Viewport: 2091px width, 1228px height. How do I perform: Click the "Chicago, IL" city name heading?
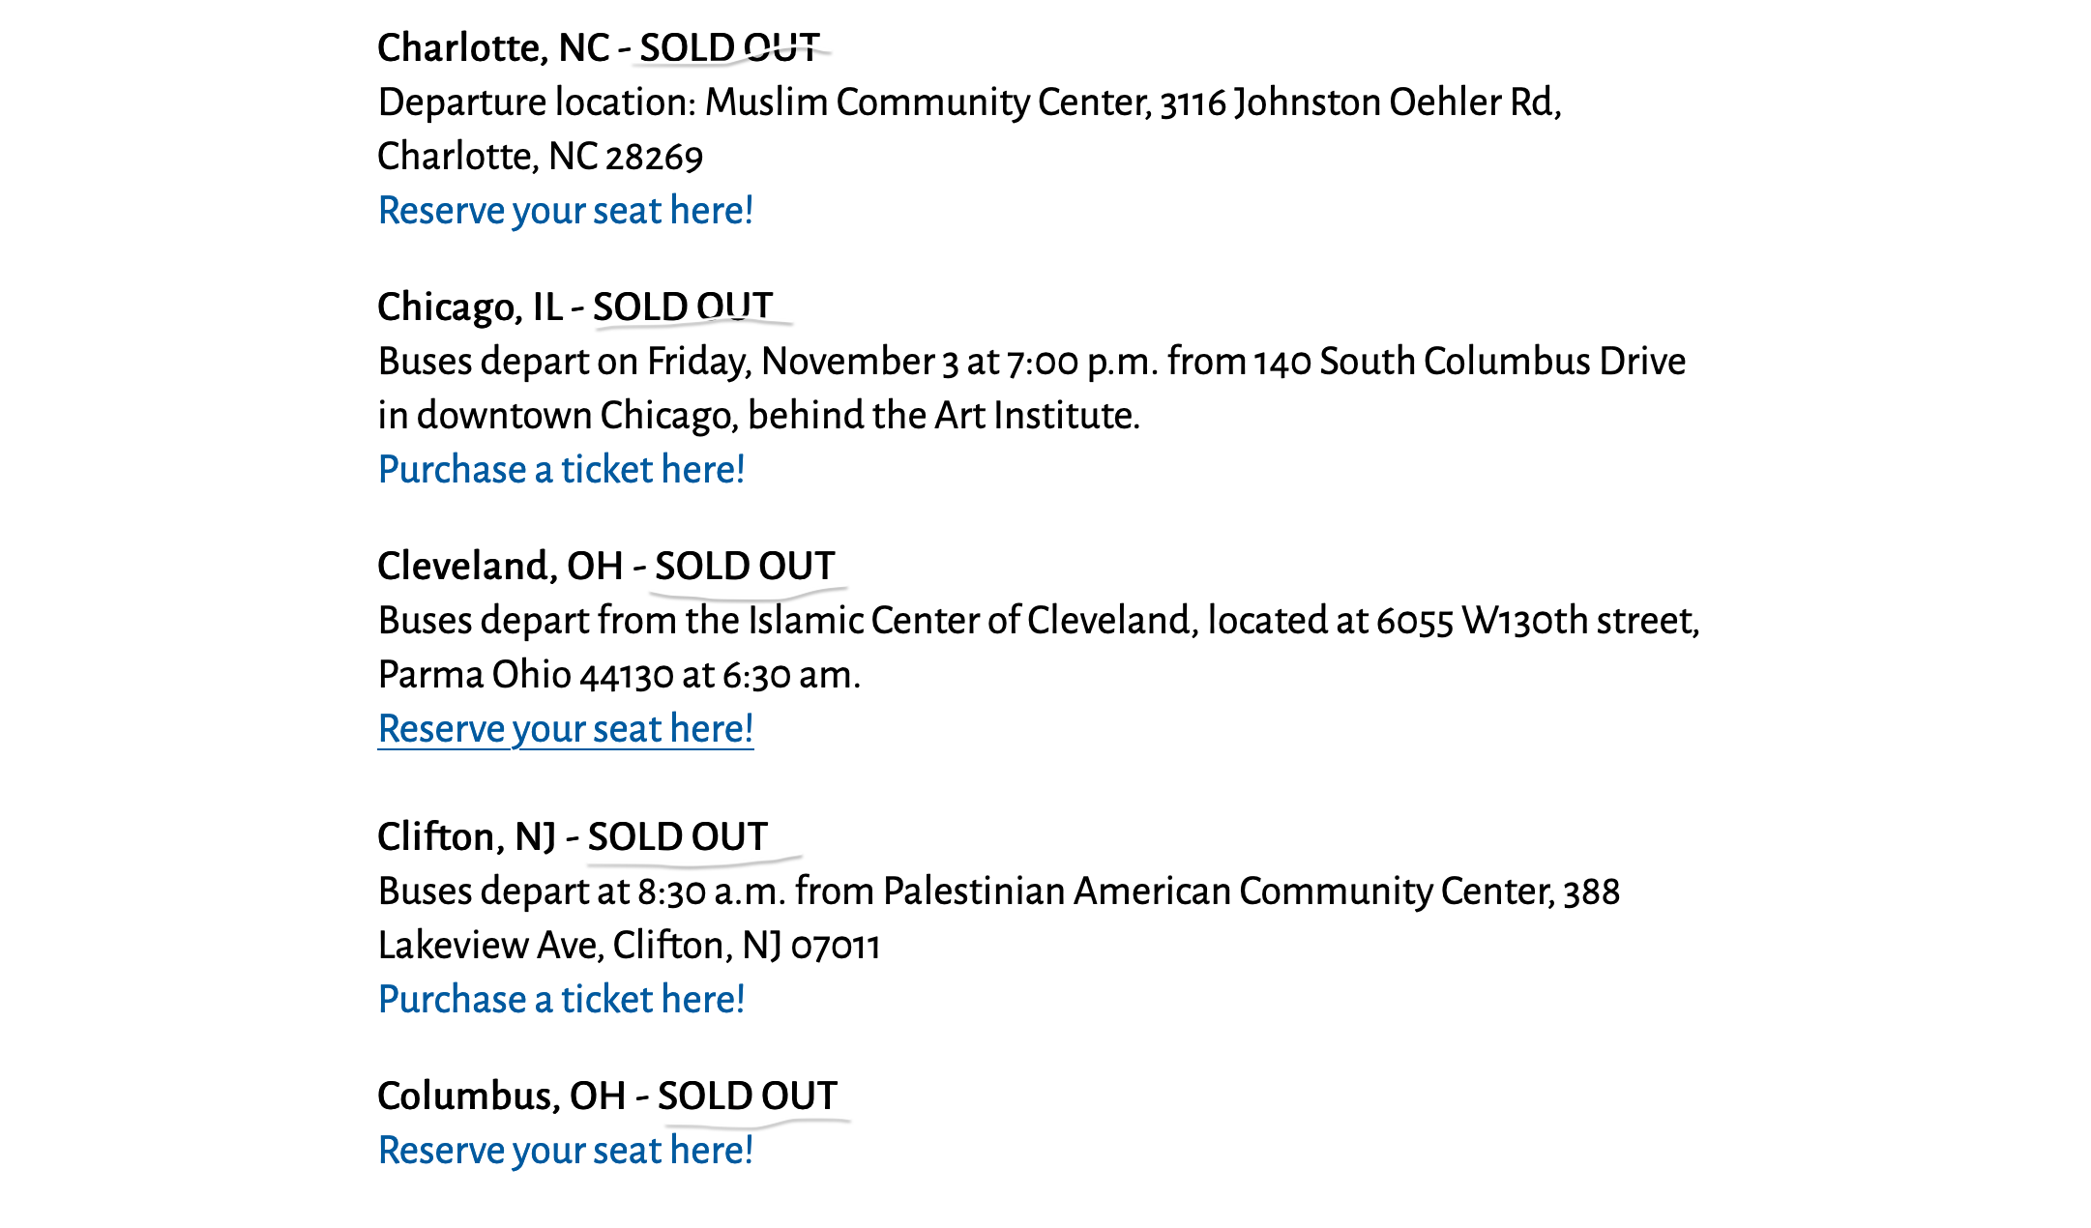pos(470,307)
